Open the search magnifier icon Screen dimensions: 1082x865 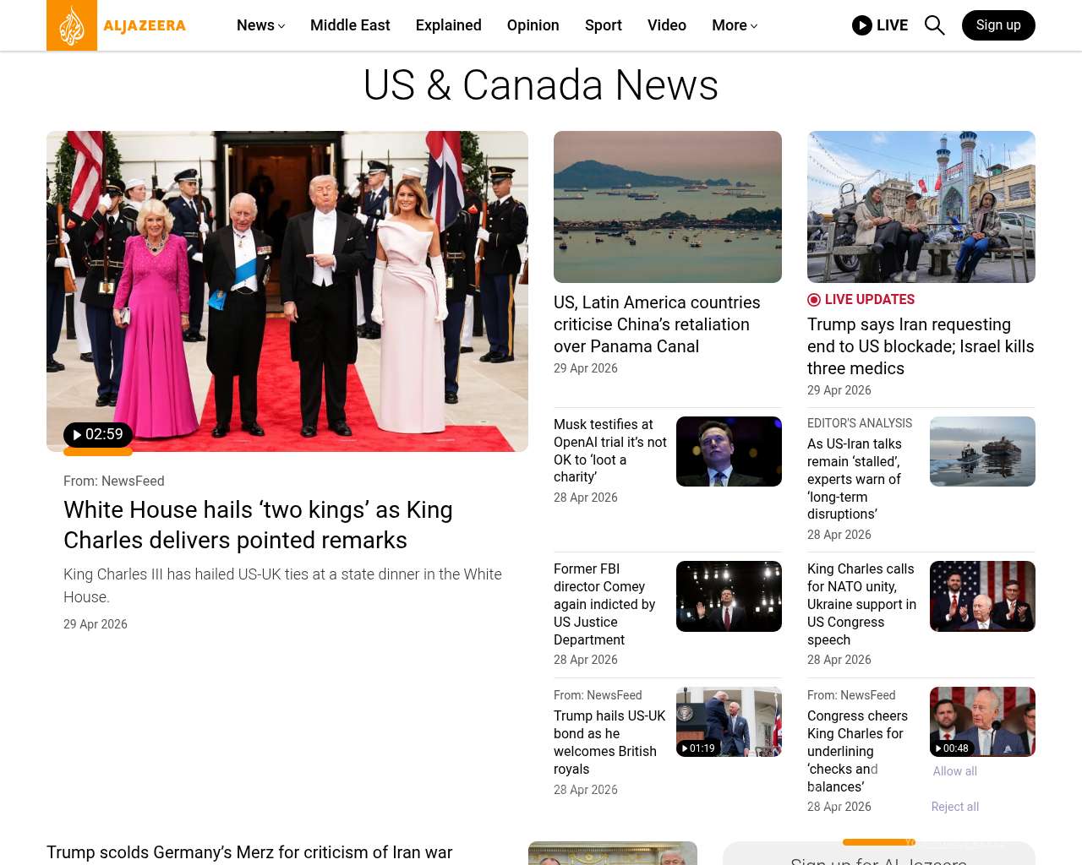pyautogui.click(x=934, y=25)
